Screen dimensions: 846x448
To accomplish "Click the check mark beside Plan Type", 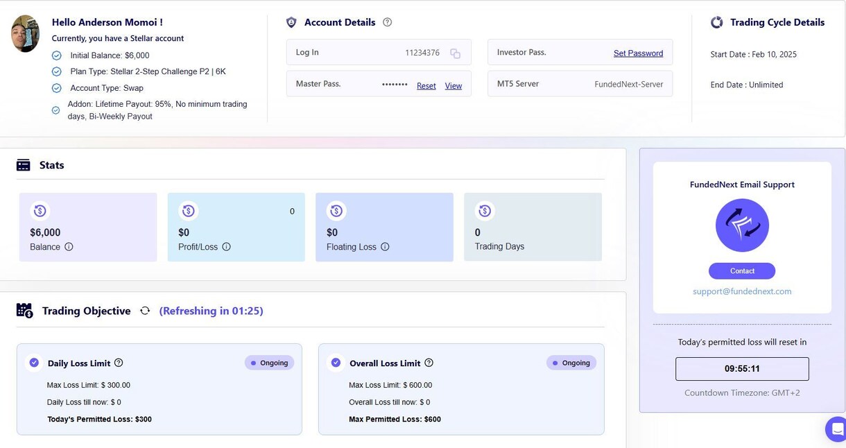I will (57, 71).
